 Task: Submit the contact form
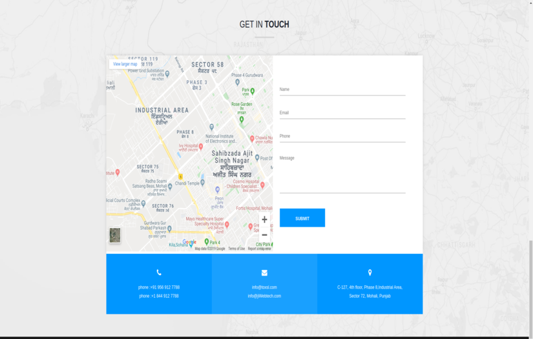[302, 218]
